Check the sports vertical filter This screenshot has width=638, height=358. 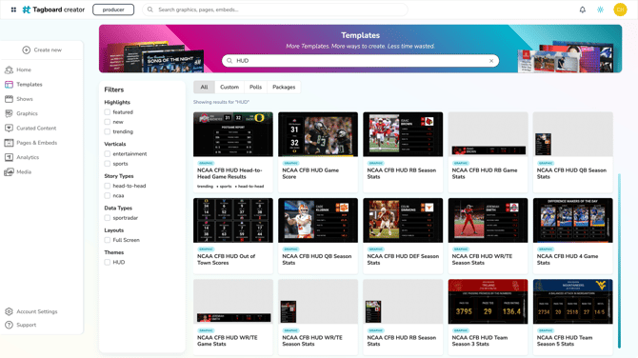(108, 164)
